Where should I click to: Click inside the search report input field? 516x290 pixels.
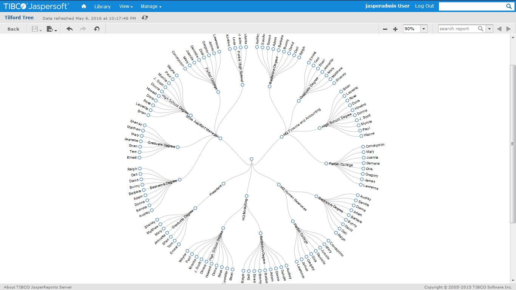pos(457,28)
